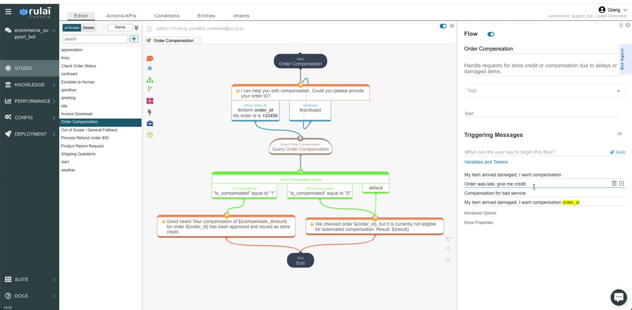Open the Flow panel settings gear

[628, 25]
